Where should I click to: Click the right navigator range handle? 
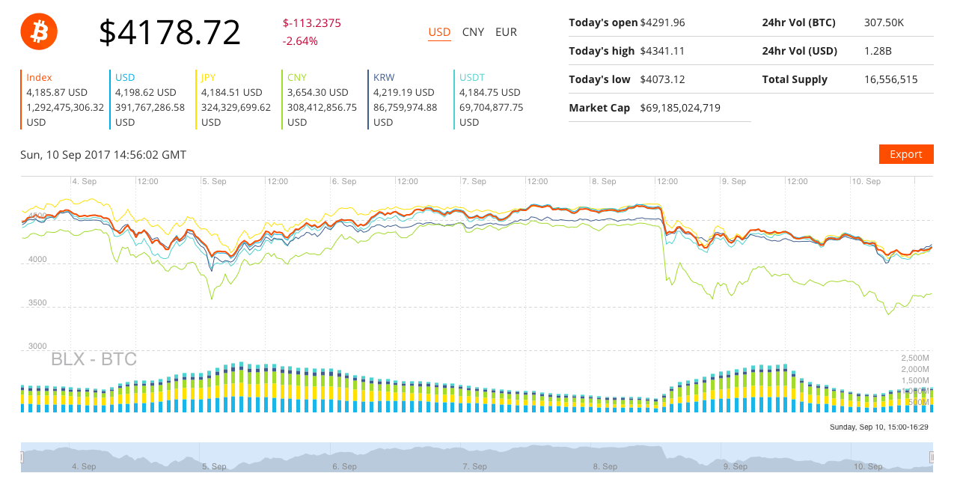pos(932,457)
